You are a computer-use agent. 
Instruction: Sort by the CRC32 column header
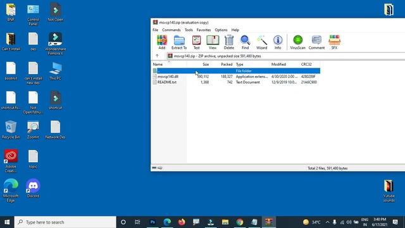(309, 65)
